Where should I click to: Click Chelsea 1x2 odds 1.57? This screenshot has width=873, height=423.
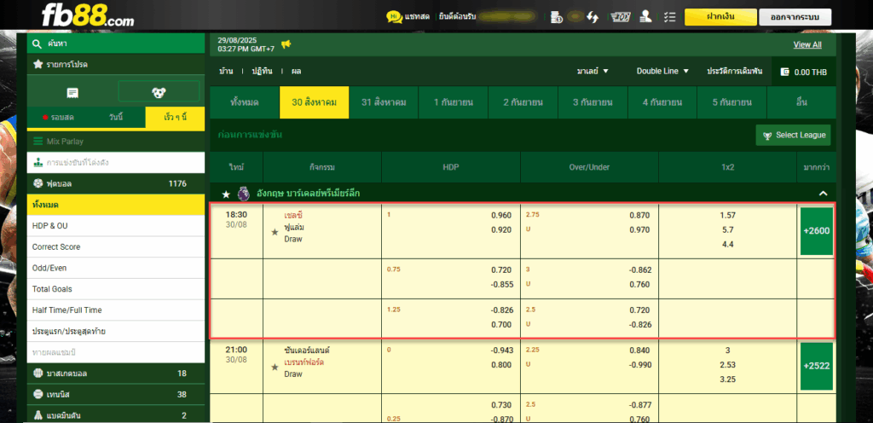(x=727, y=216)
